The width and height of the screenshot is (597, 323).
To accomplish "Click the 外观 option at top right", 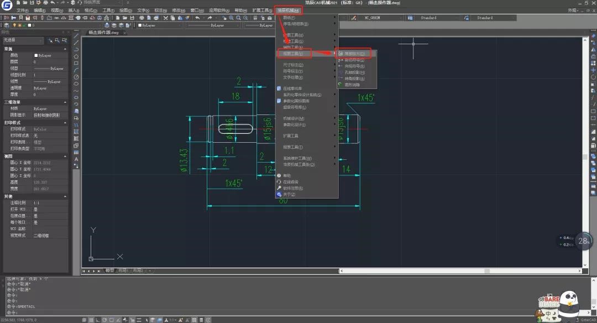I will tap(573, 11).
